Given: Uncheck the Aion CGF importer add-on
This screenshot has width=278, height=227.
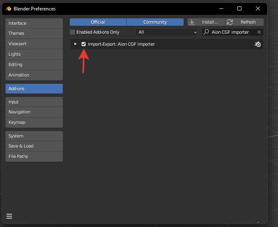Looking at the screenshot, I should click(x=84, y=44).
